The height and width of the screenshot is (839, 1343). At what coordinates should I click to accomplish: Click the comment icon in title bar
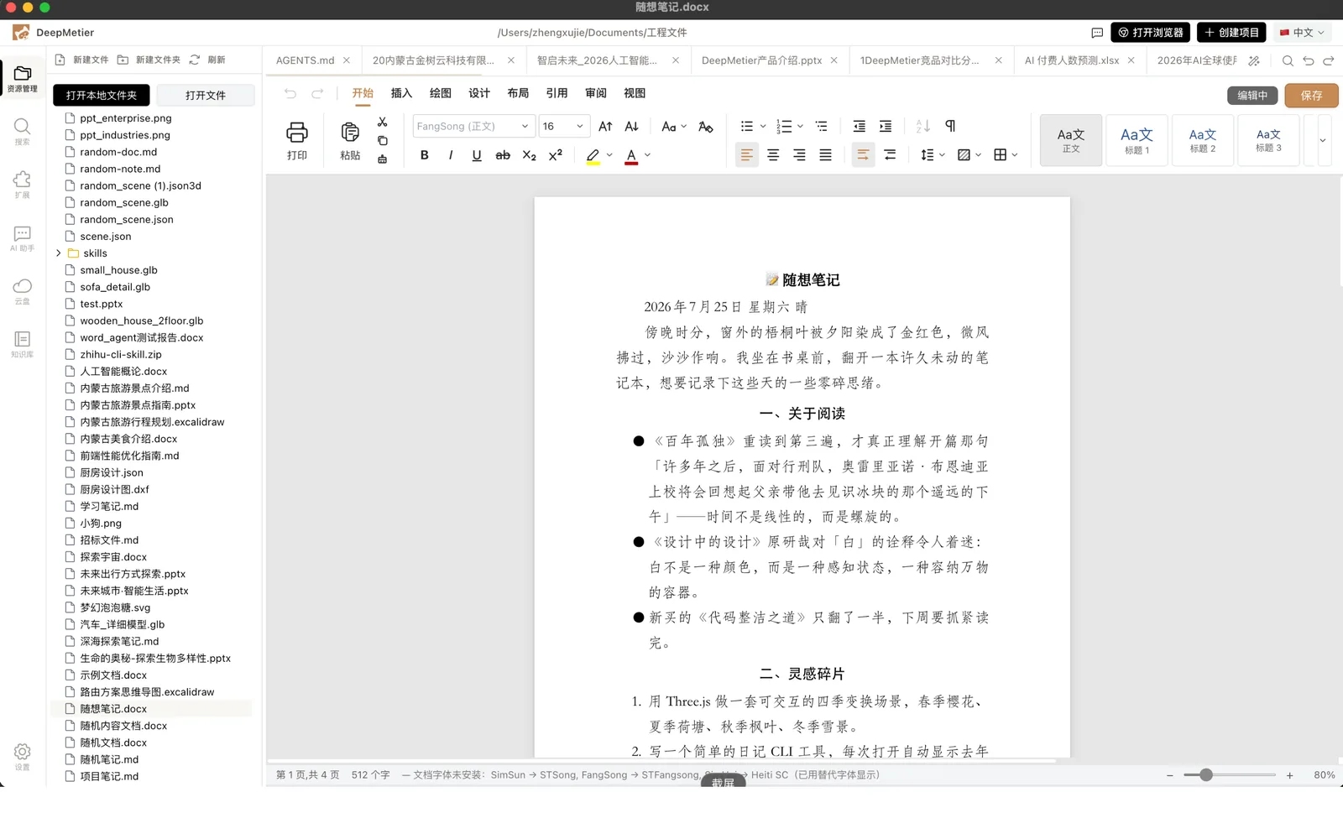[x=1097, y=33]
